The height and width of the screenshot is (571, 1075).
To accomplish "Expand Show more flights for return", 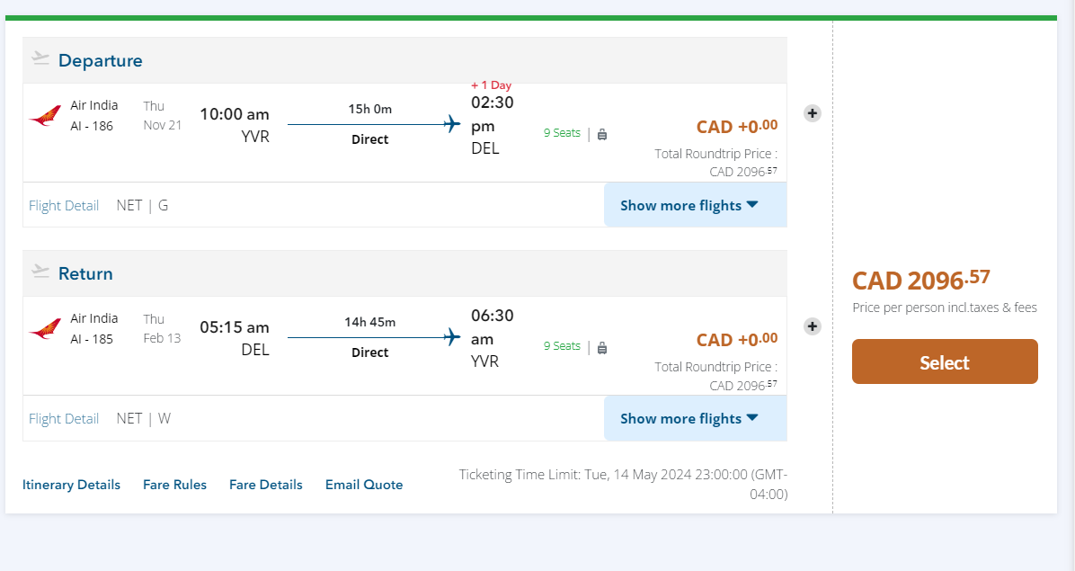I will pos(689,418).
